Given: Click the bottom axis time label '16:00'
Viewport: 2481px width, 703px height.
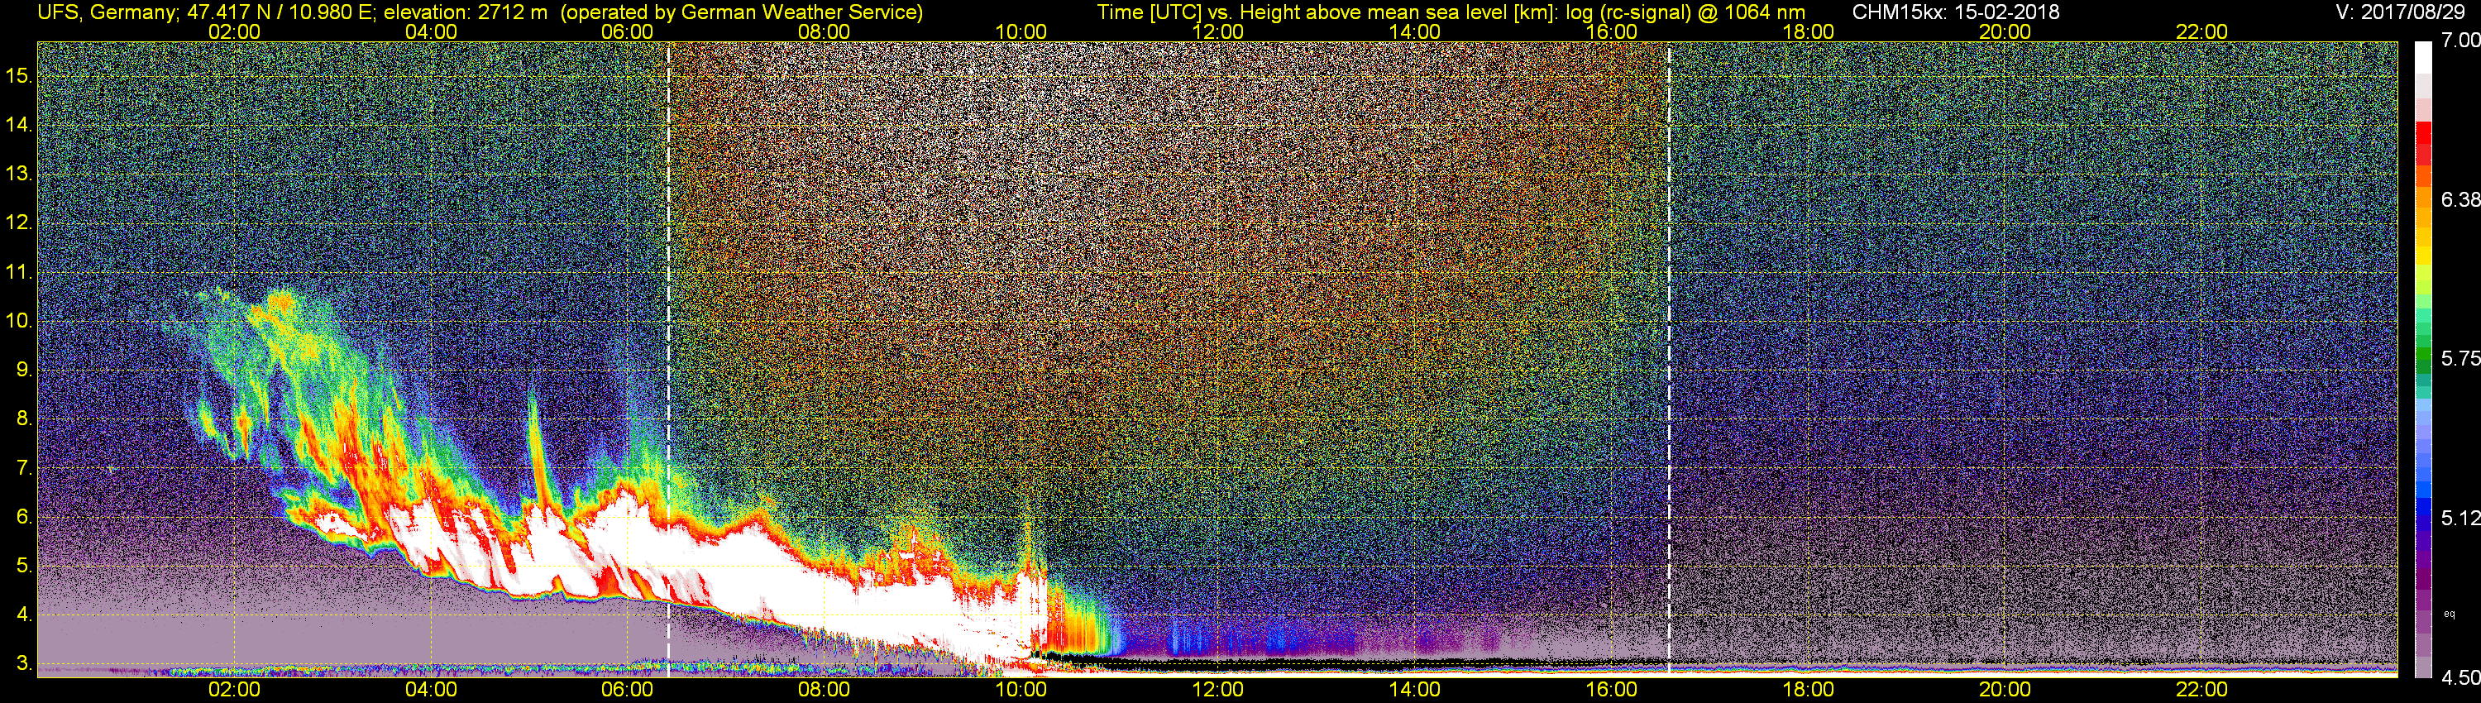Looking at the screenshot, I should pos(1611,690).
